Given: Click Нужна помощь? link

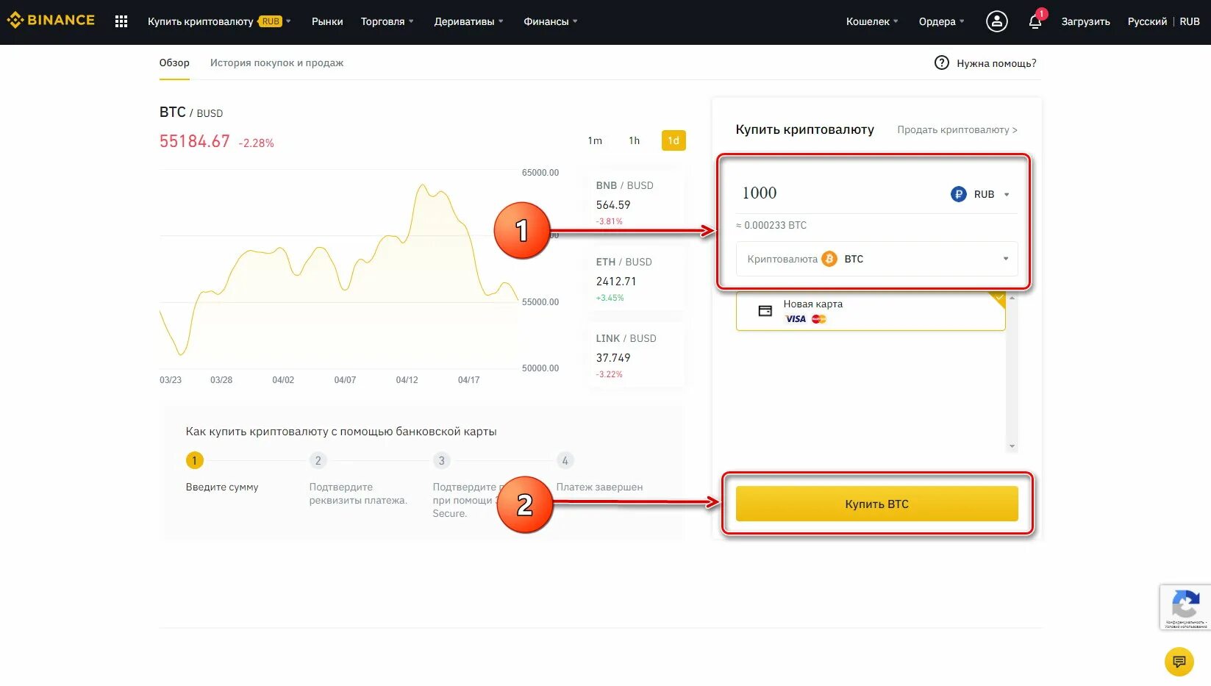Looking at the screenshot, I should [x=996, y=63].
